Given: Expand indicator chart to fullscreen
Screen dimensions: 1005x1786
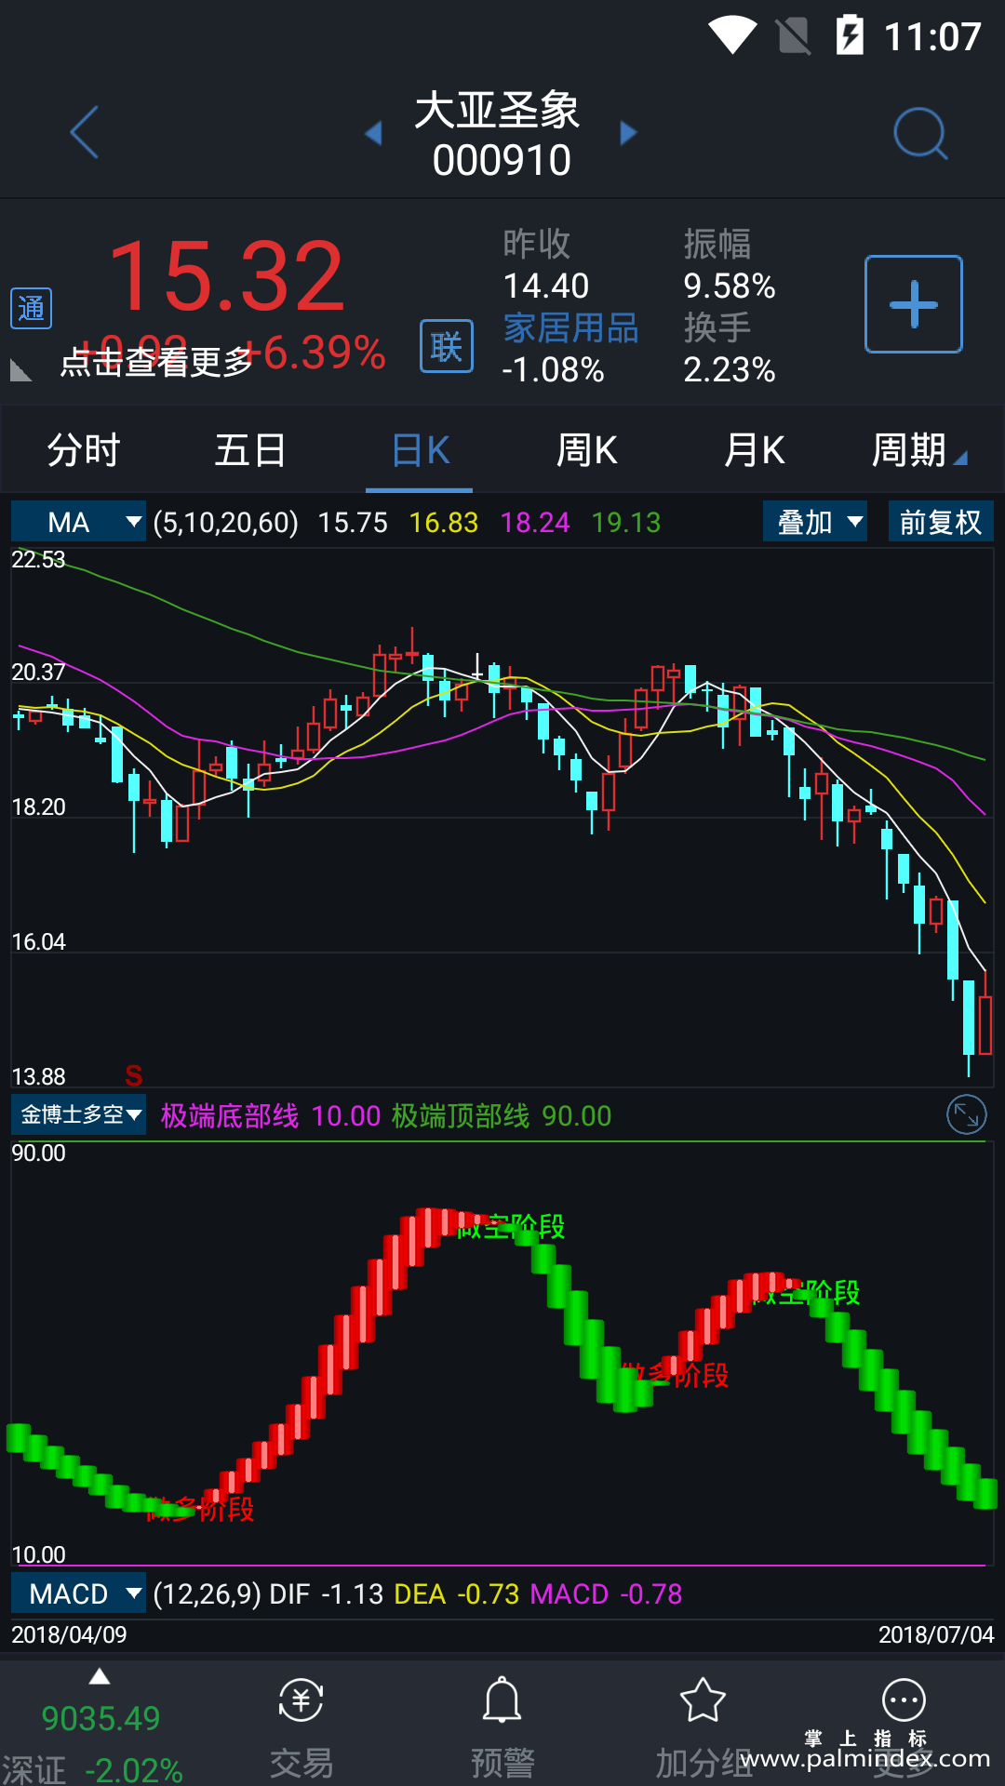Looking at the screenshot, I should point(967,1114).
